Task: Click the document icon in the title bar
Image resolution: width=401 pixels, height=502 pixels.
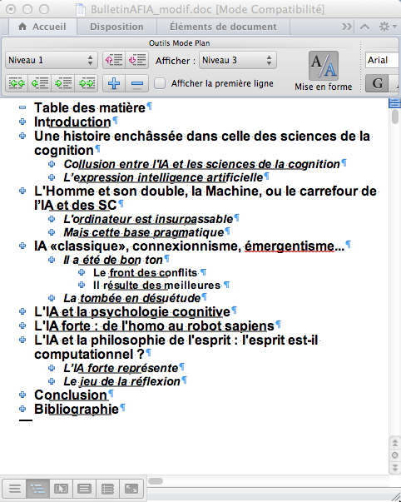Action: pyautogui.click(x=81, y=9)
